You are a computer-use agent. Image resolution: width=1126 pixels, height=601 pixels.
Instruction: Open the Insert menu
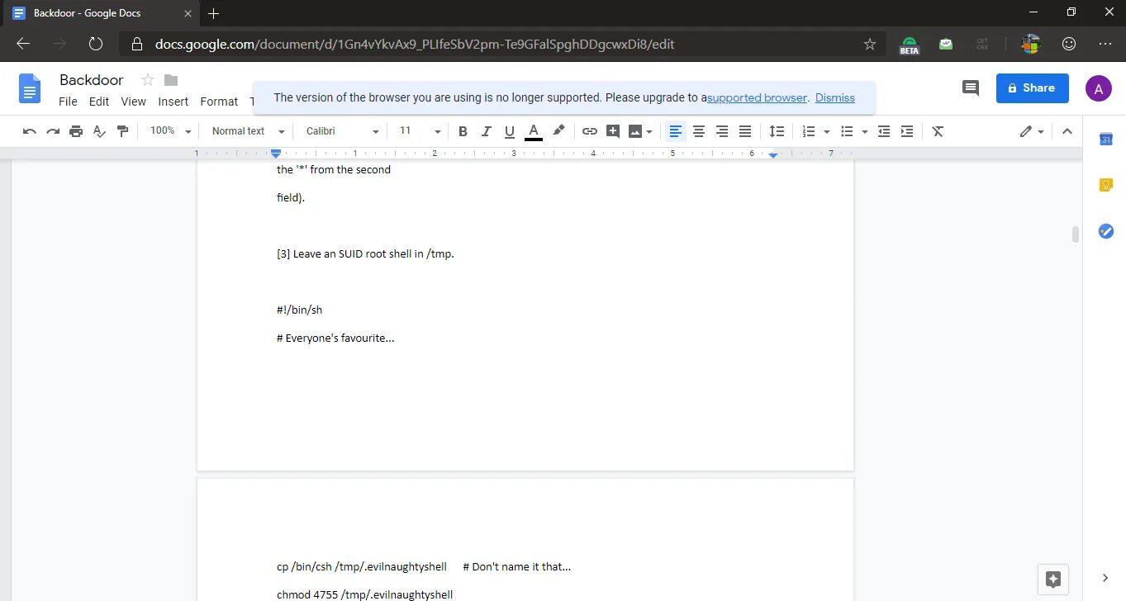click(173, 102)
